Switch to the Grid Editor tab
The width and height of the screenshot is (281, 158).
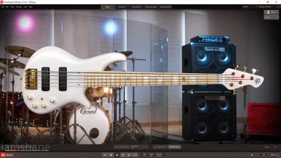[x=137, y=7]
